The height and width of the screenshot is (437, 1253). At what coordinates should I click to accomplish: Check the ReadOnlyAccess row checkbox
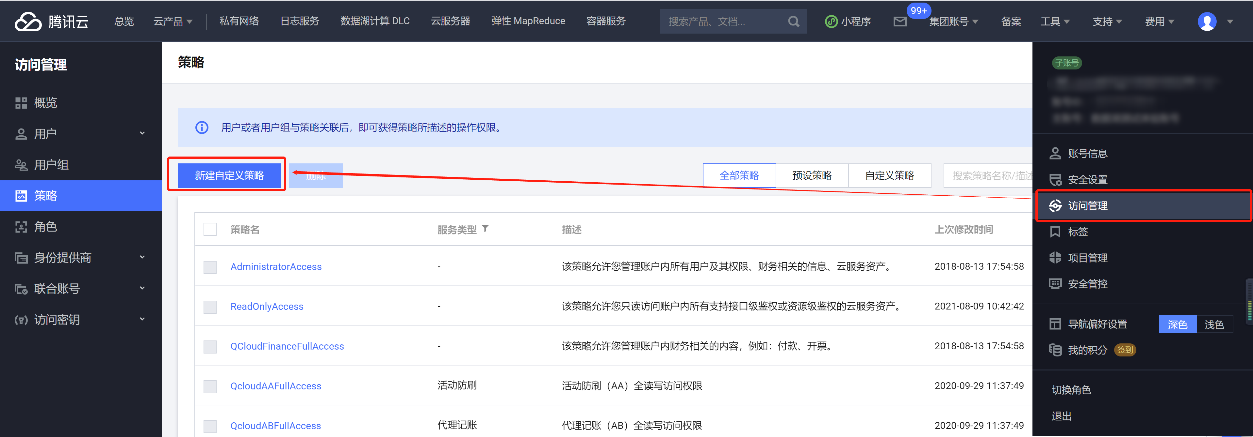click(x=210, y=307)
